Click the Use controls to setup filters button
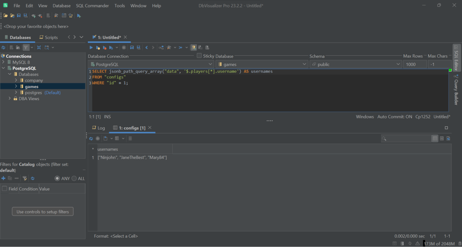This screenshot has width=462, height=247. pos(43,211)
